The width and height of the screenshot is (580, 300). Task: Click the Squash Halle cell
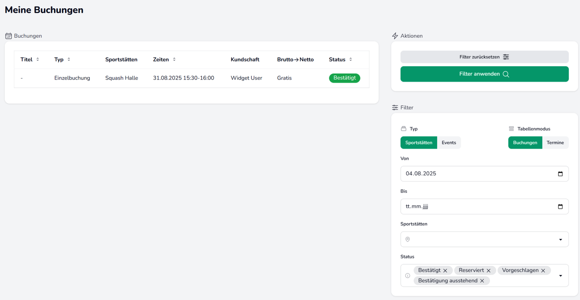[122, 78]
